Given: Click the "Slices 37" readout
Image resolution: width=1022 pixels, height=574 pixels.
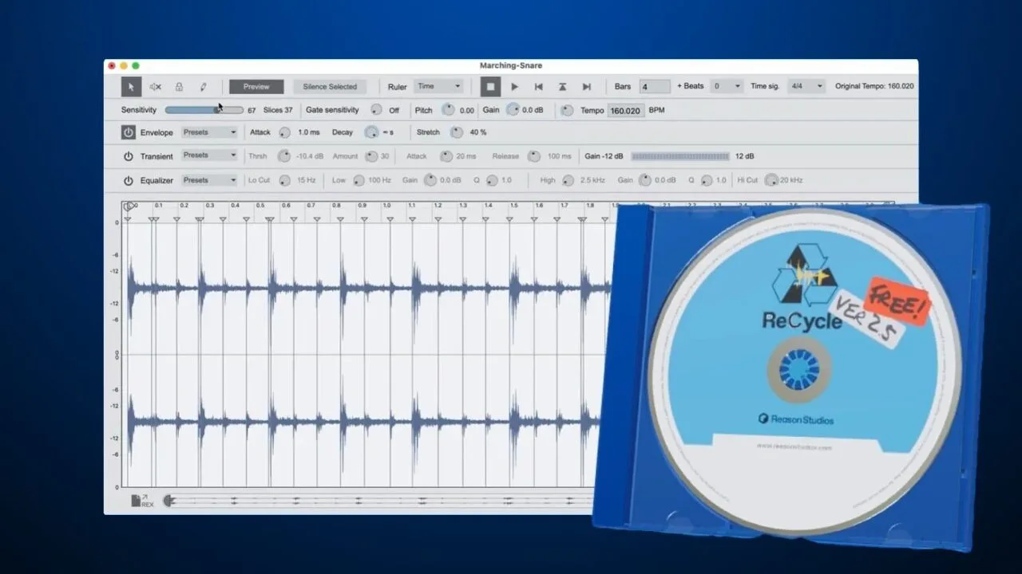Looking at the screenshot, I should coord(278,110).
